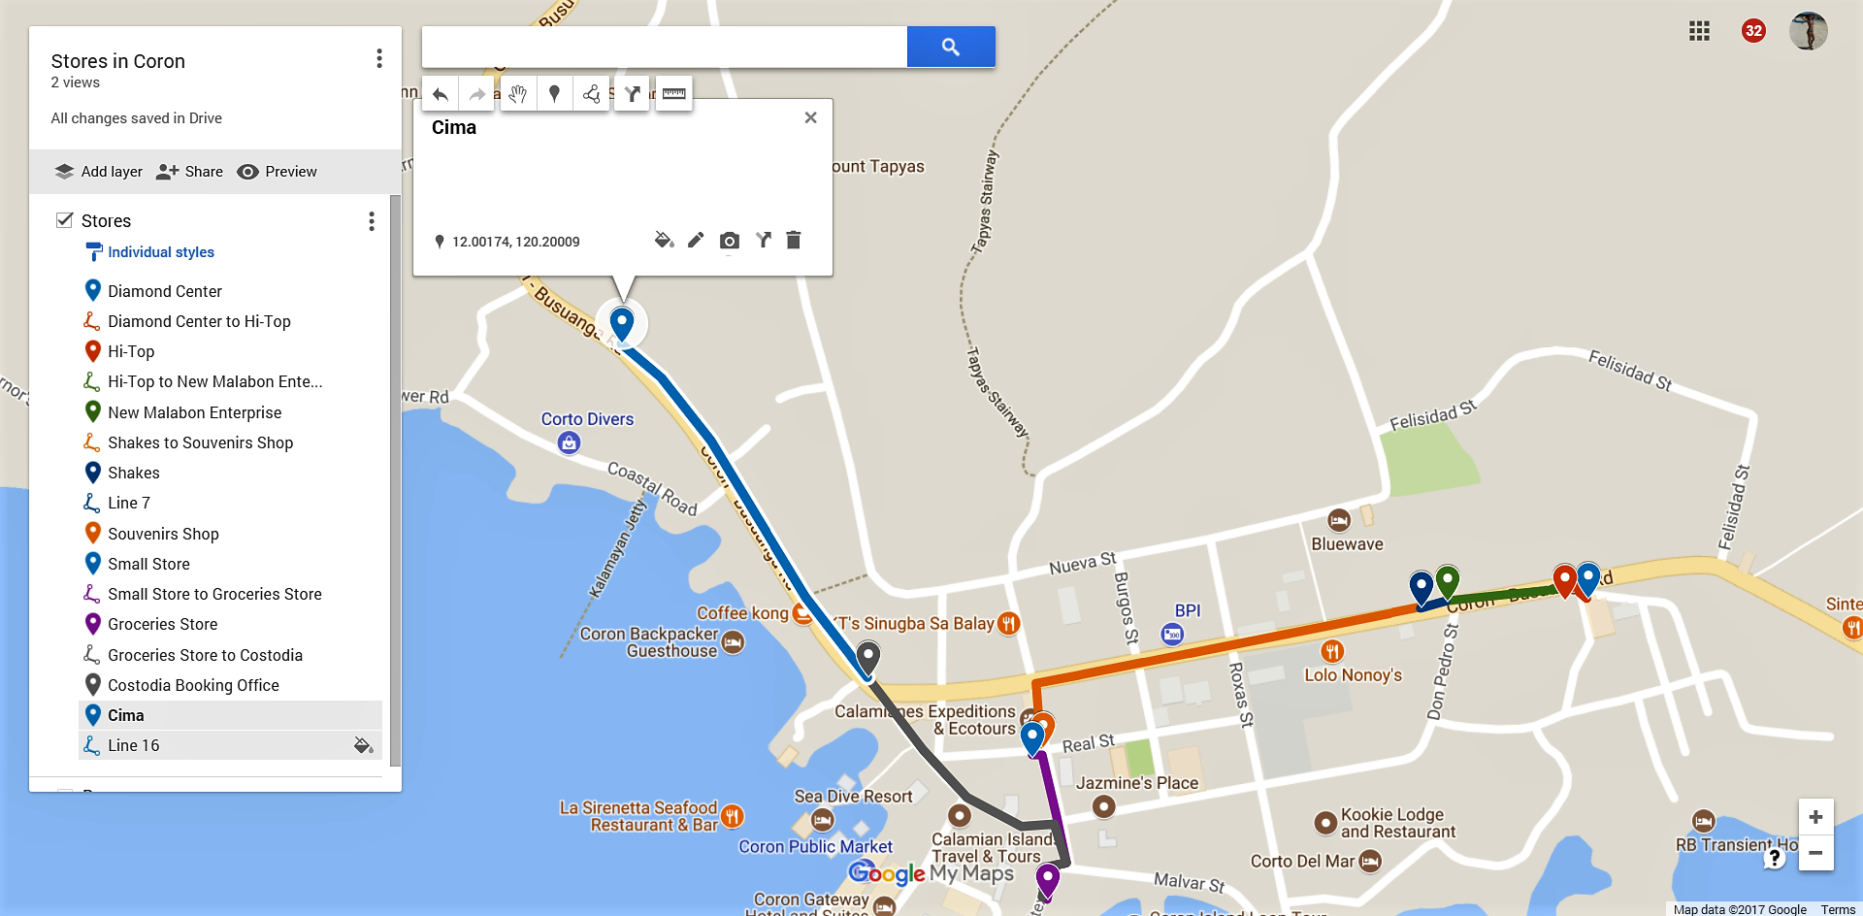This screenshot has width=1863, height=916.
Task: Click the pencil edit icon in Cima popup
Action: click(x=696, y=240)
